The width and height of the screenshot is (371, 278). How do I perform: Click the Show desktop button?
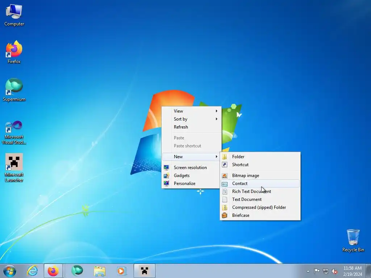368,271
